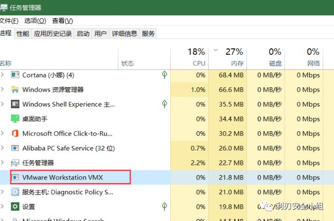Switch to the 用户 tab

click(100, 34)
